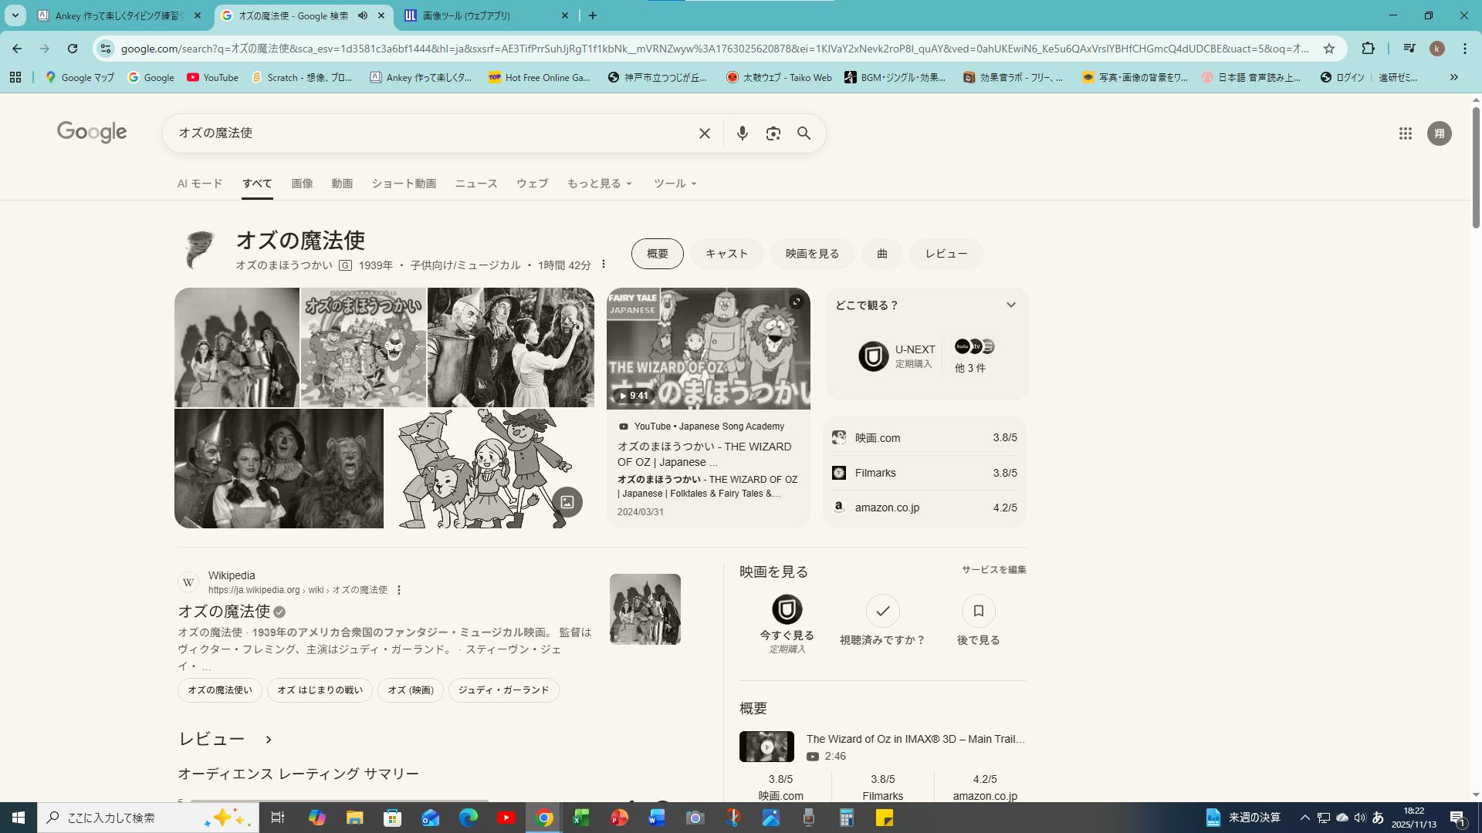1482x833 pixels.
Task: Switch to the 画像 search tab
Action: 302,184
